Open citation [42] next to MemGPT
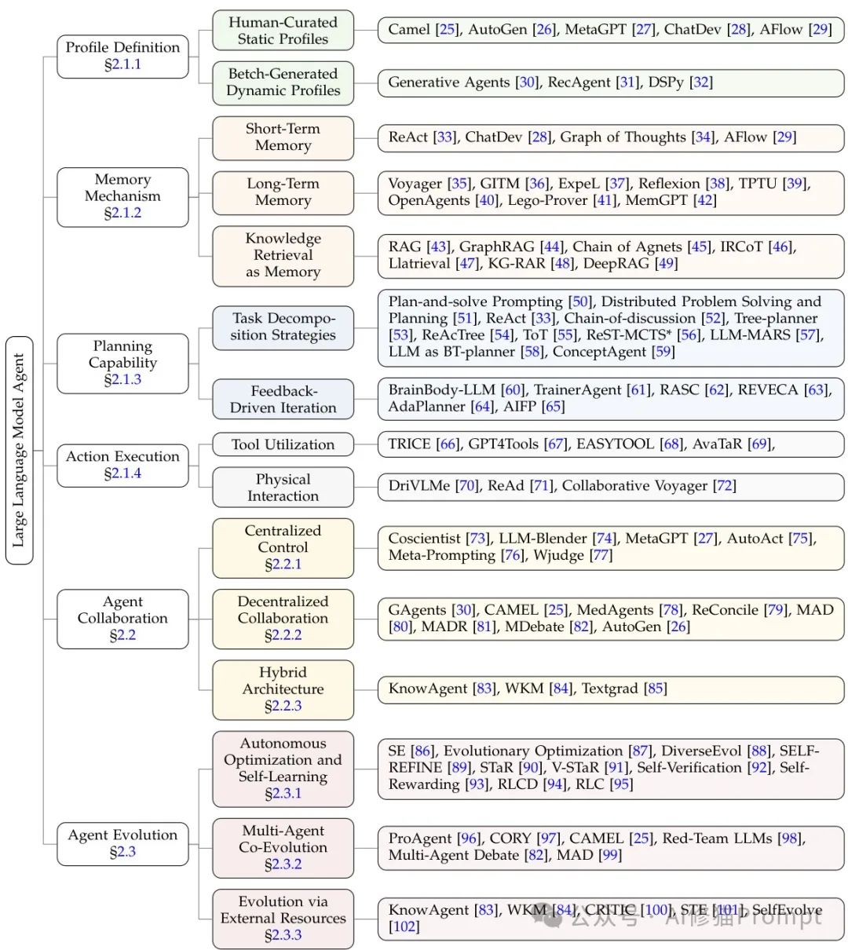The width and height of the screenshot is (848, 950). [705, 200]
